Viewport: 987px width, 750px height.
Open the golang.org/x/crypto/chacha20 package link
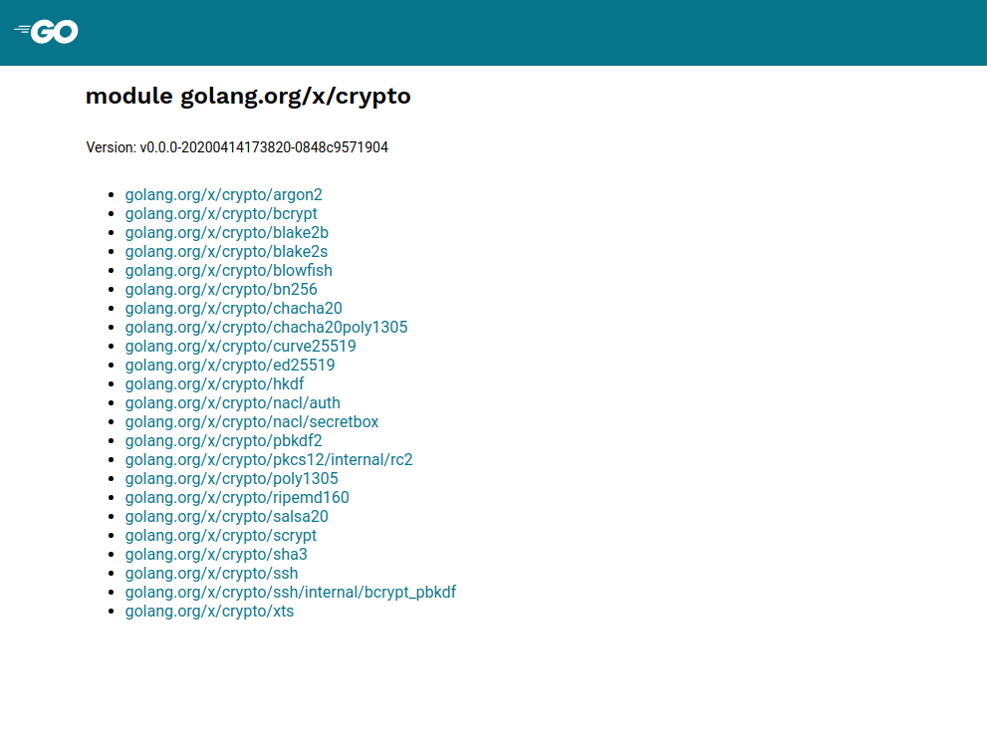tap(233, 308)
